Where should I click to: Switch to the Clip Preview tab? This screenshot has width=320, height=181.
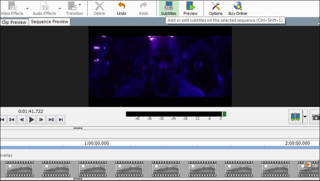(x=14, y=22)
